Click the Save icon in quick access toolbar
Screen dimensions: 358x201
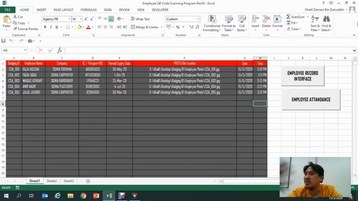[x=3, y=41]
